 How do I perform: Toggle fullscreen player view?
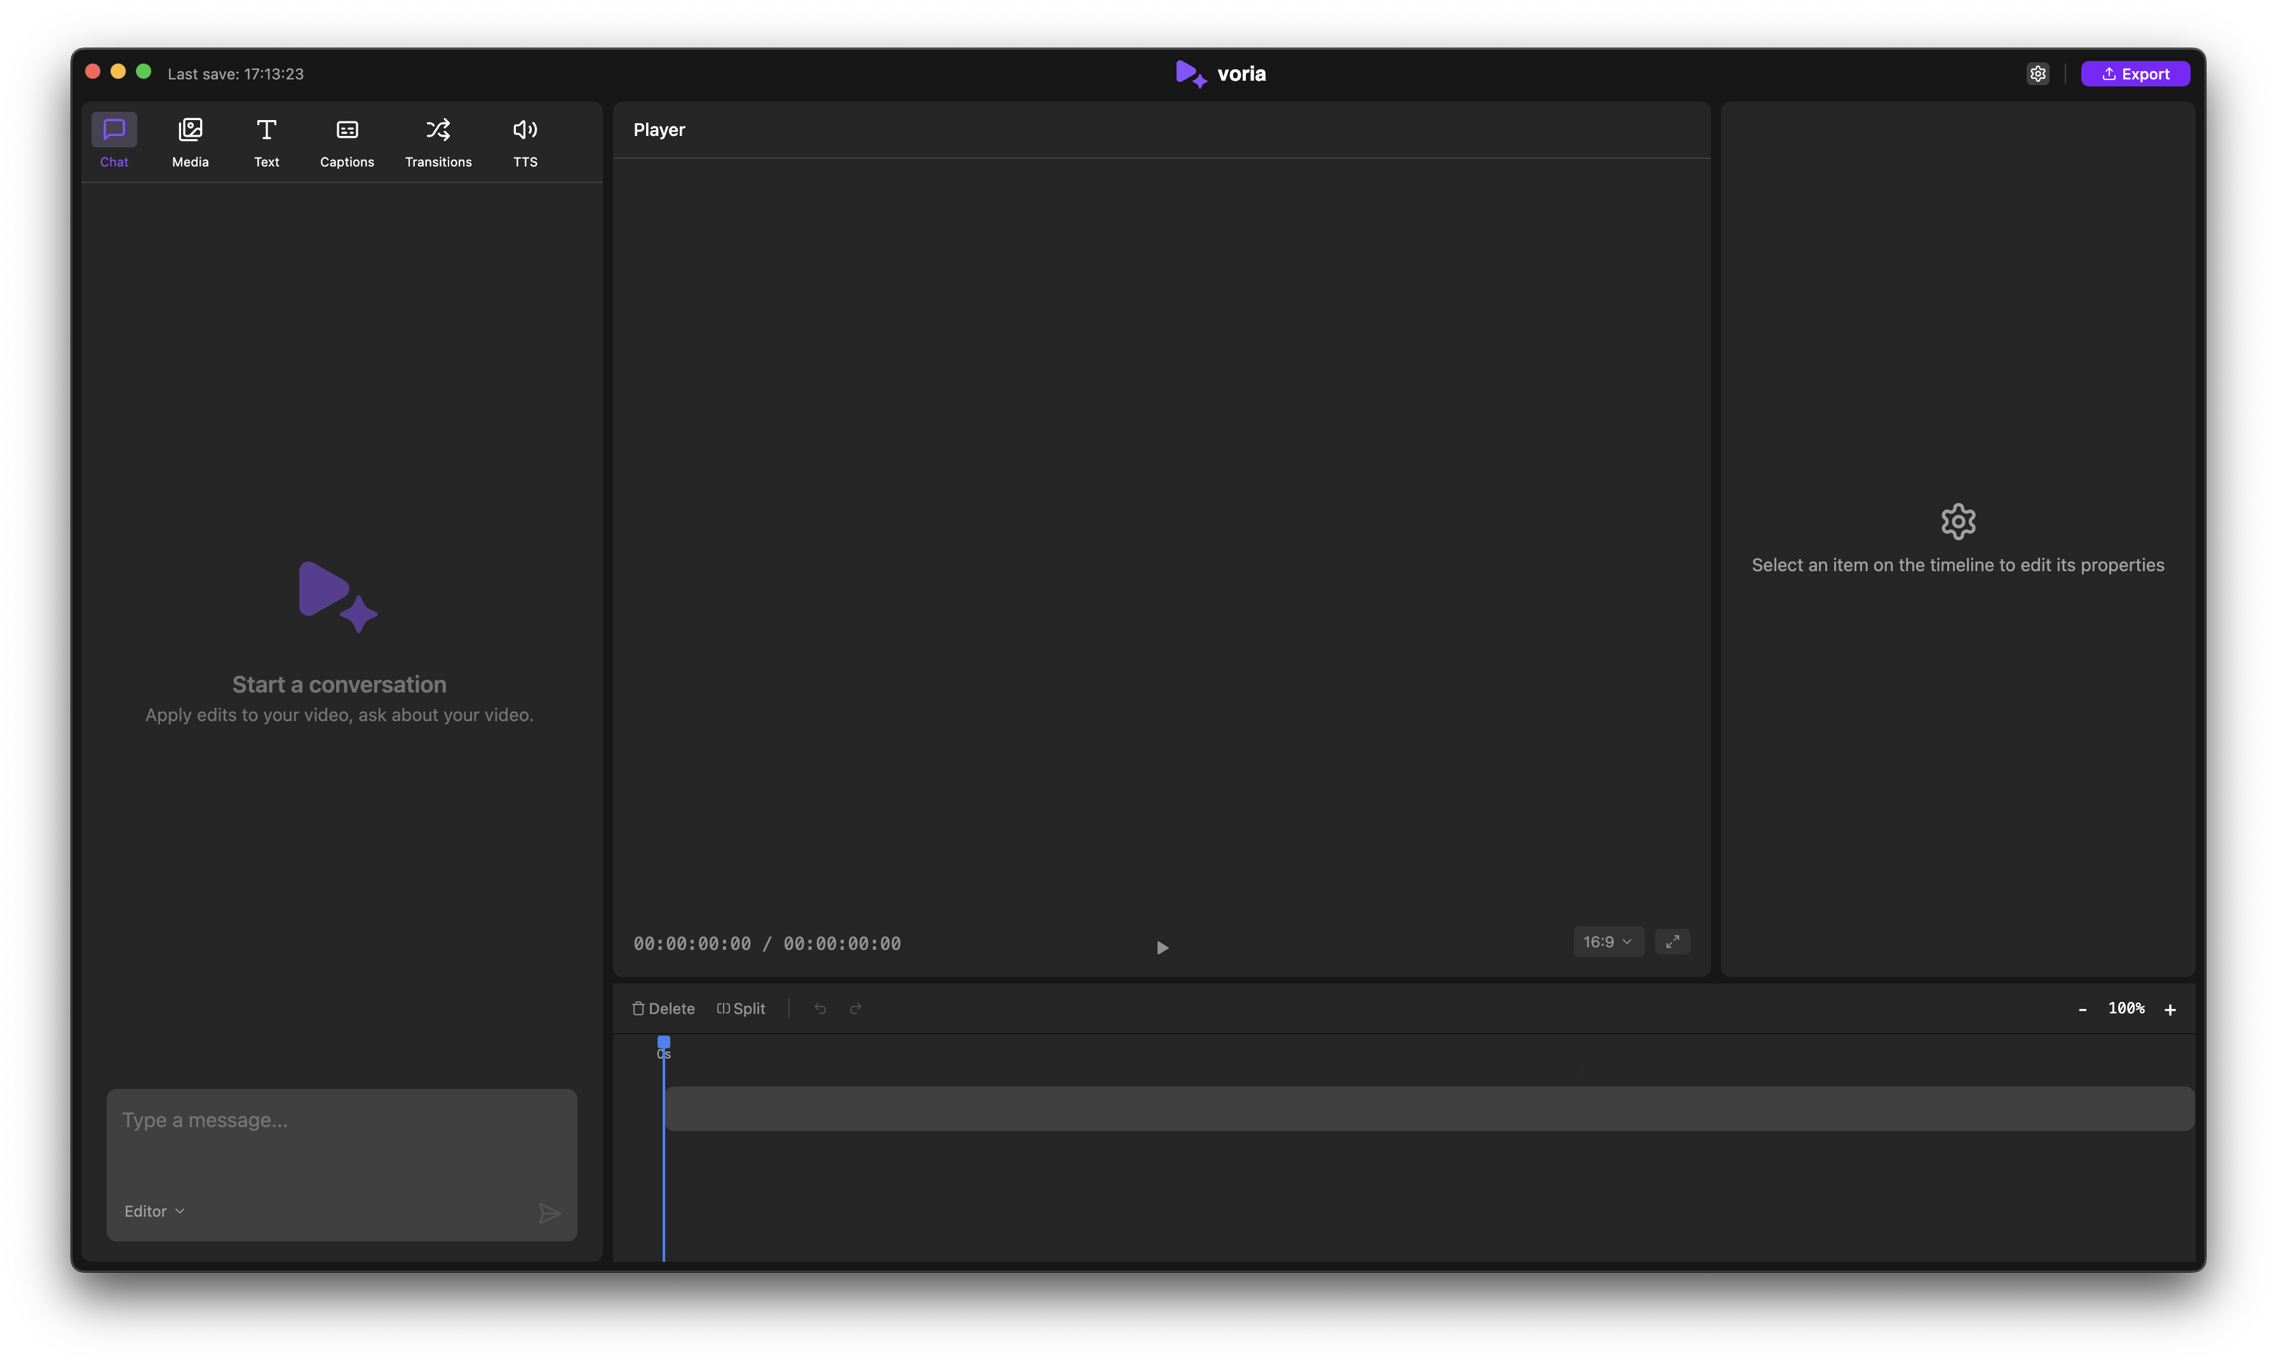1672,942
